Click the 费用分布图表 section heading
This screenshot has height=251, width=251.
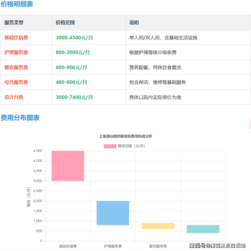coord(20,118)
